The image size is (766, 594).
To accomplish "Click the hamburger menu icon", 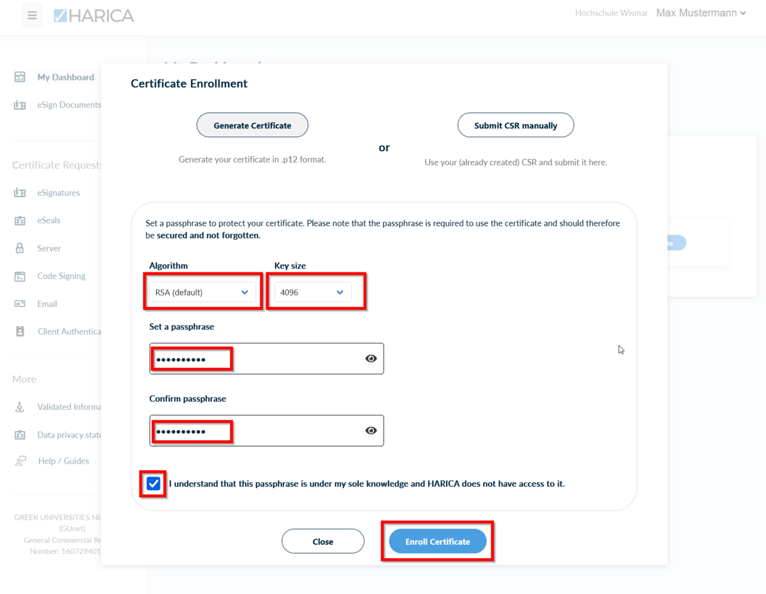I will pos(32,15).
